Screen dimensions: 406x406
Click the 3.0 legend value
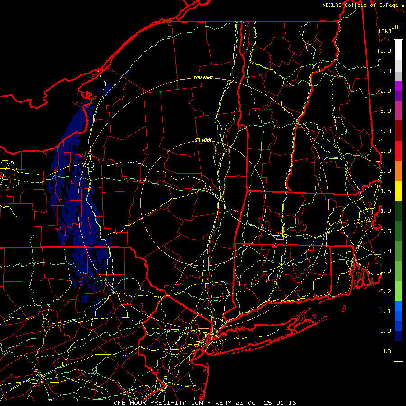pos(386,151)
